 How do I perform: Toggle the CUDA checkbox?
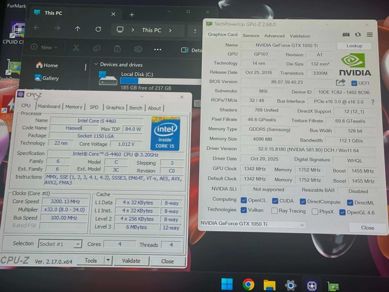[275, 201]
